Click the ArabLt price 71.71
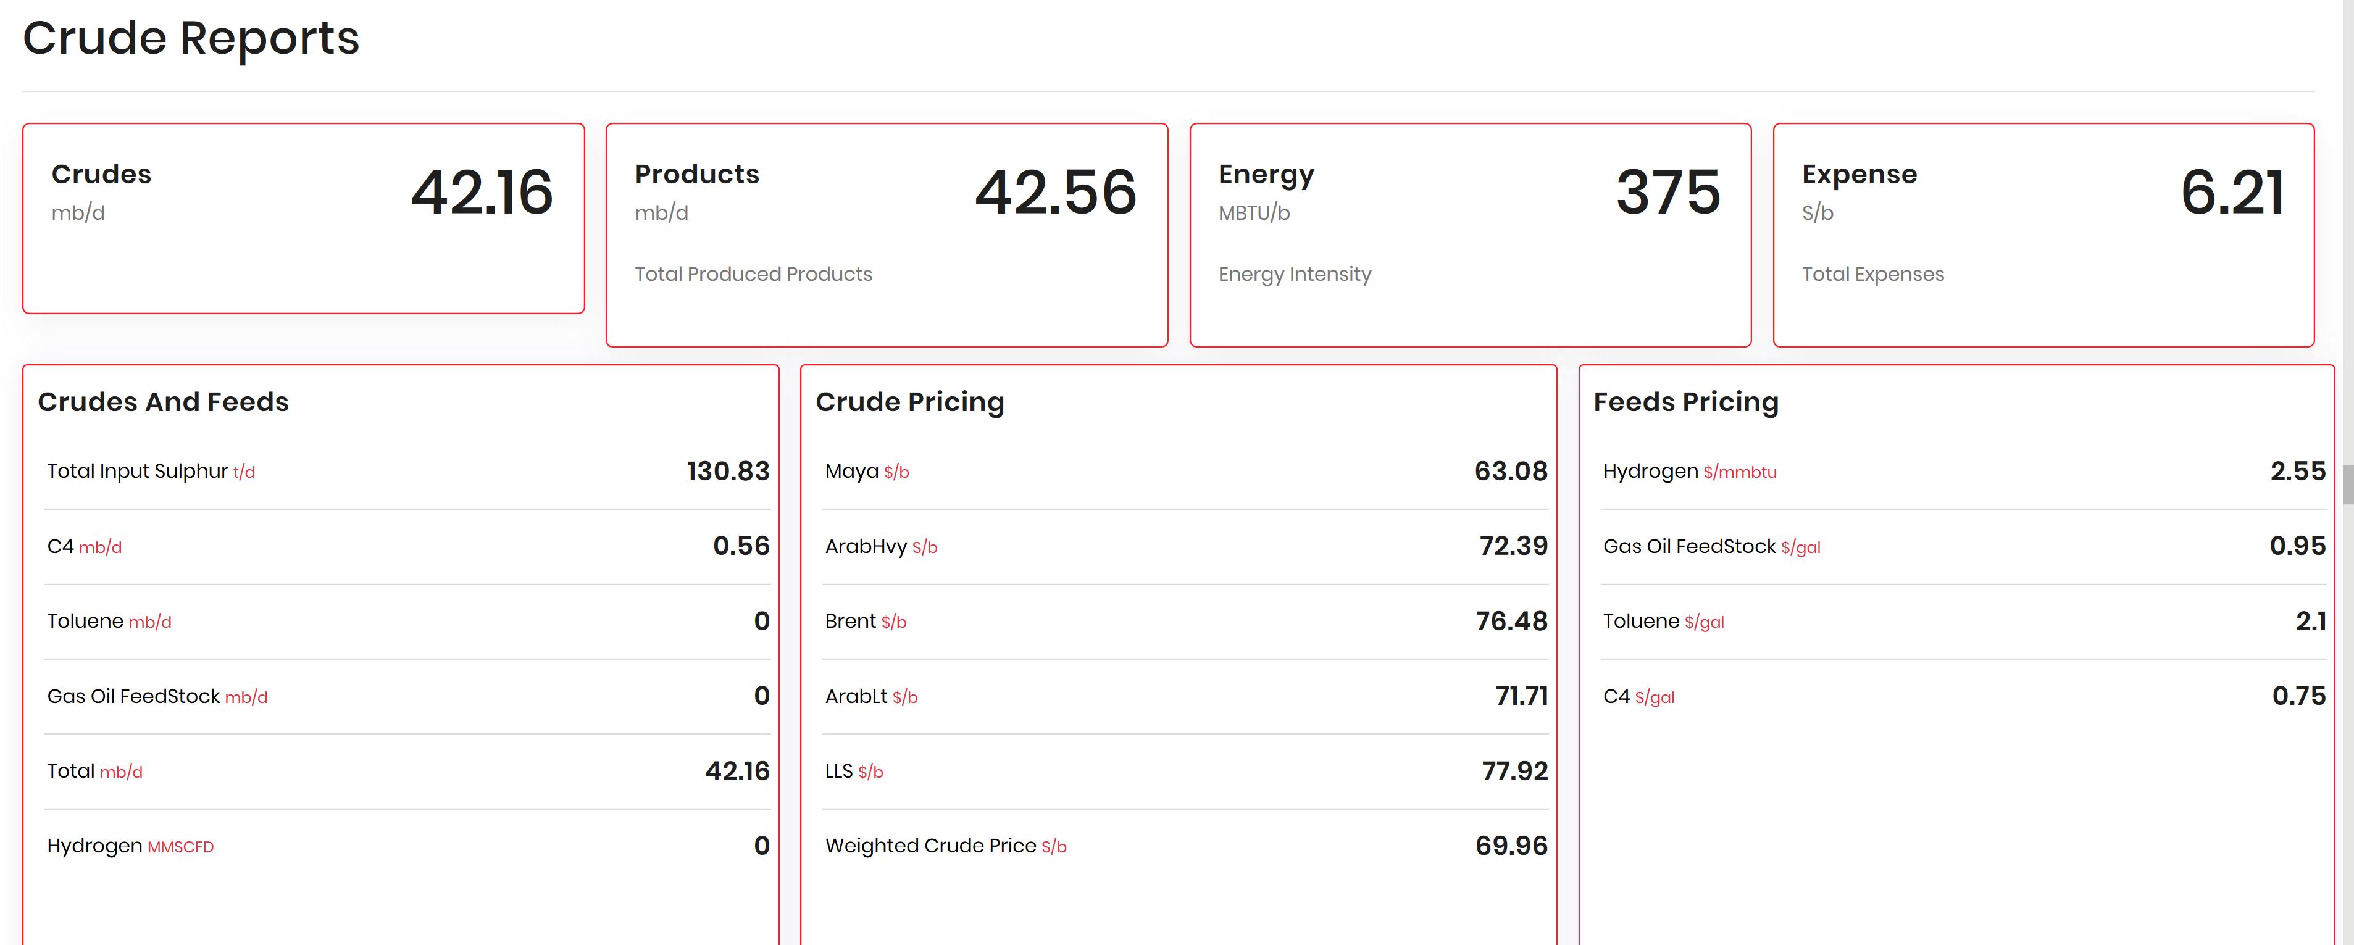This screenshot has width=2354, height=945. click(1522, 696)
